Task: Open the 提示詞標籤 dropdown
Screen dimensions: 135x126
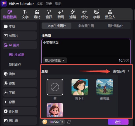Action: pyautogui.click(x=55, y=60)
